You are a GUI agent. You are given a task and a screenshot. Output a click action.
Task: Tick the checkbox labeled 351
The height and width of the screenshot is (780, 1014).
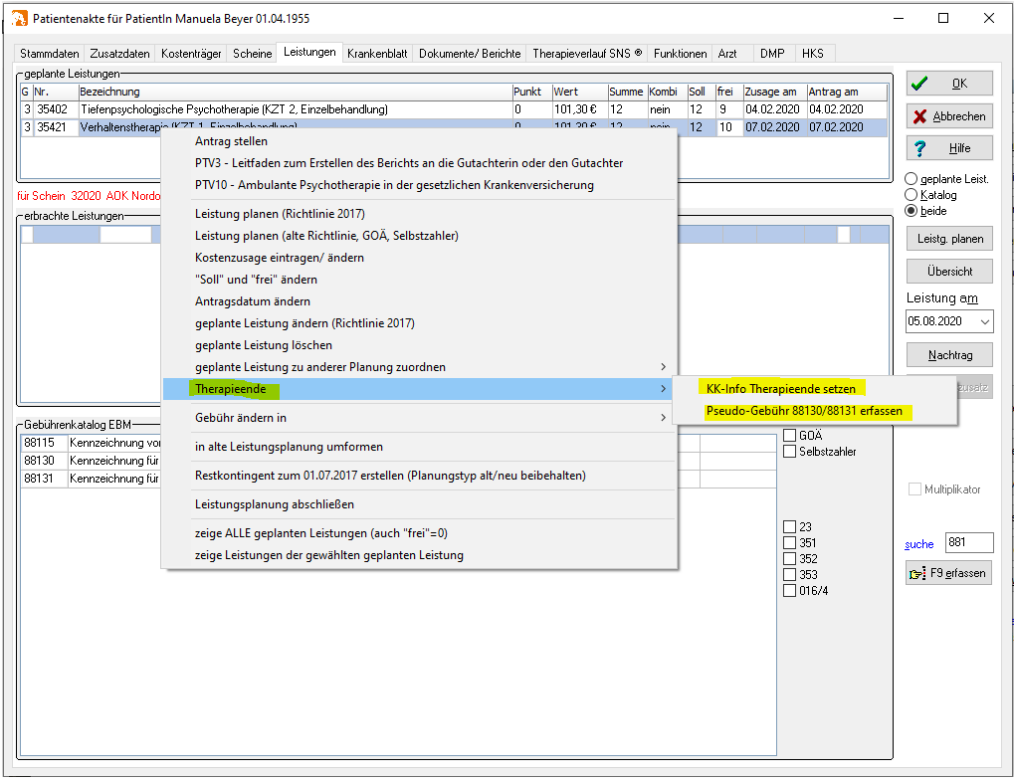pos(789,542)
